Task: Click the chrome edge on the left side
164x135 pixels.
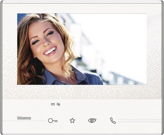Action: [x=1, y=67]
